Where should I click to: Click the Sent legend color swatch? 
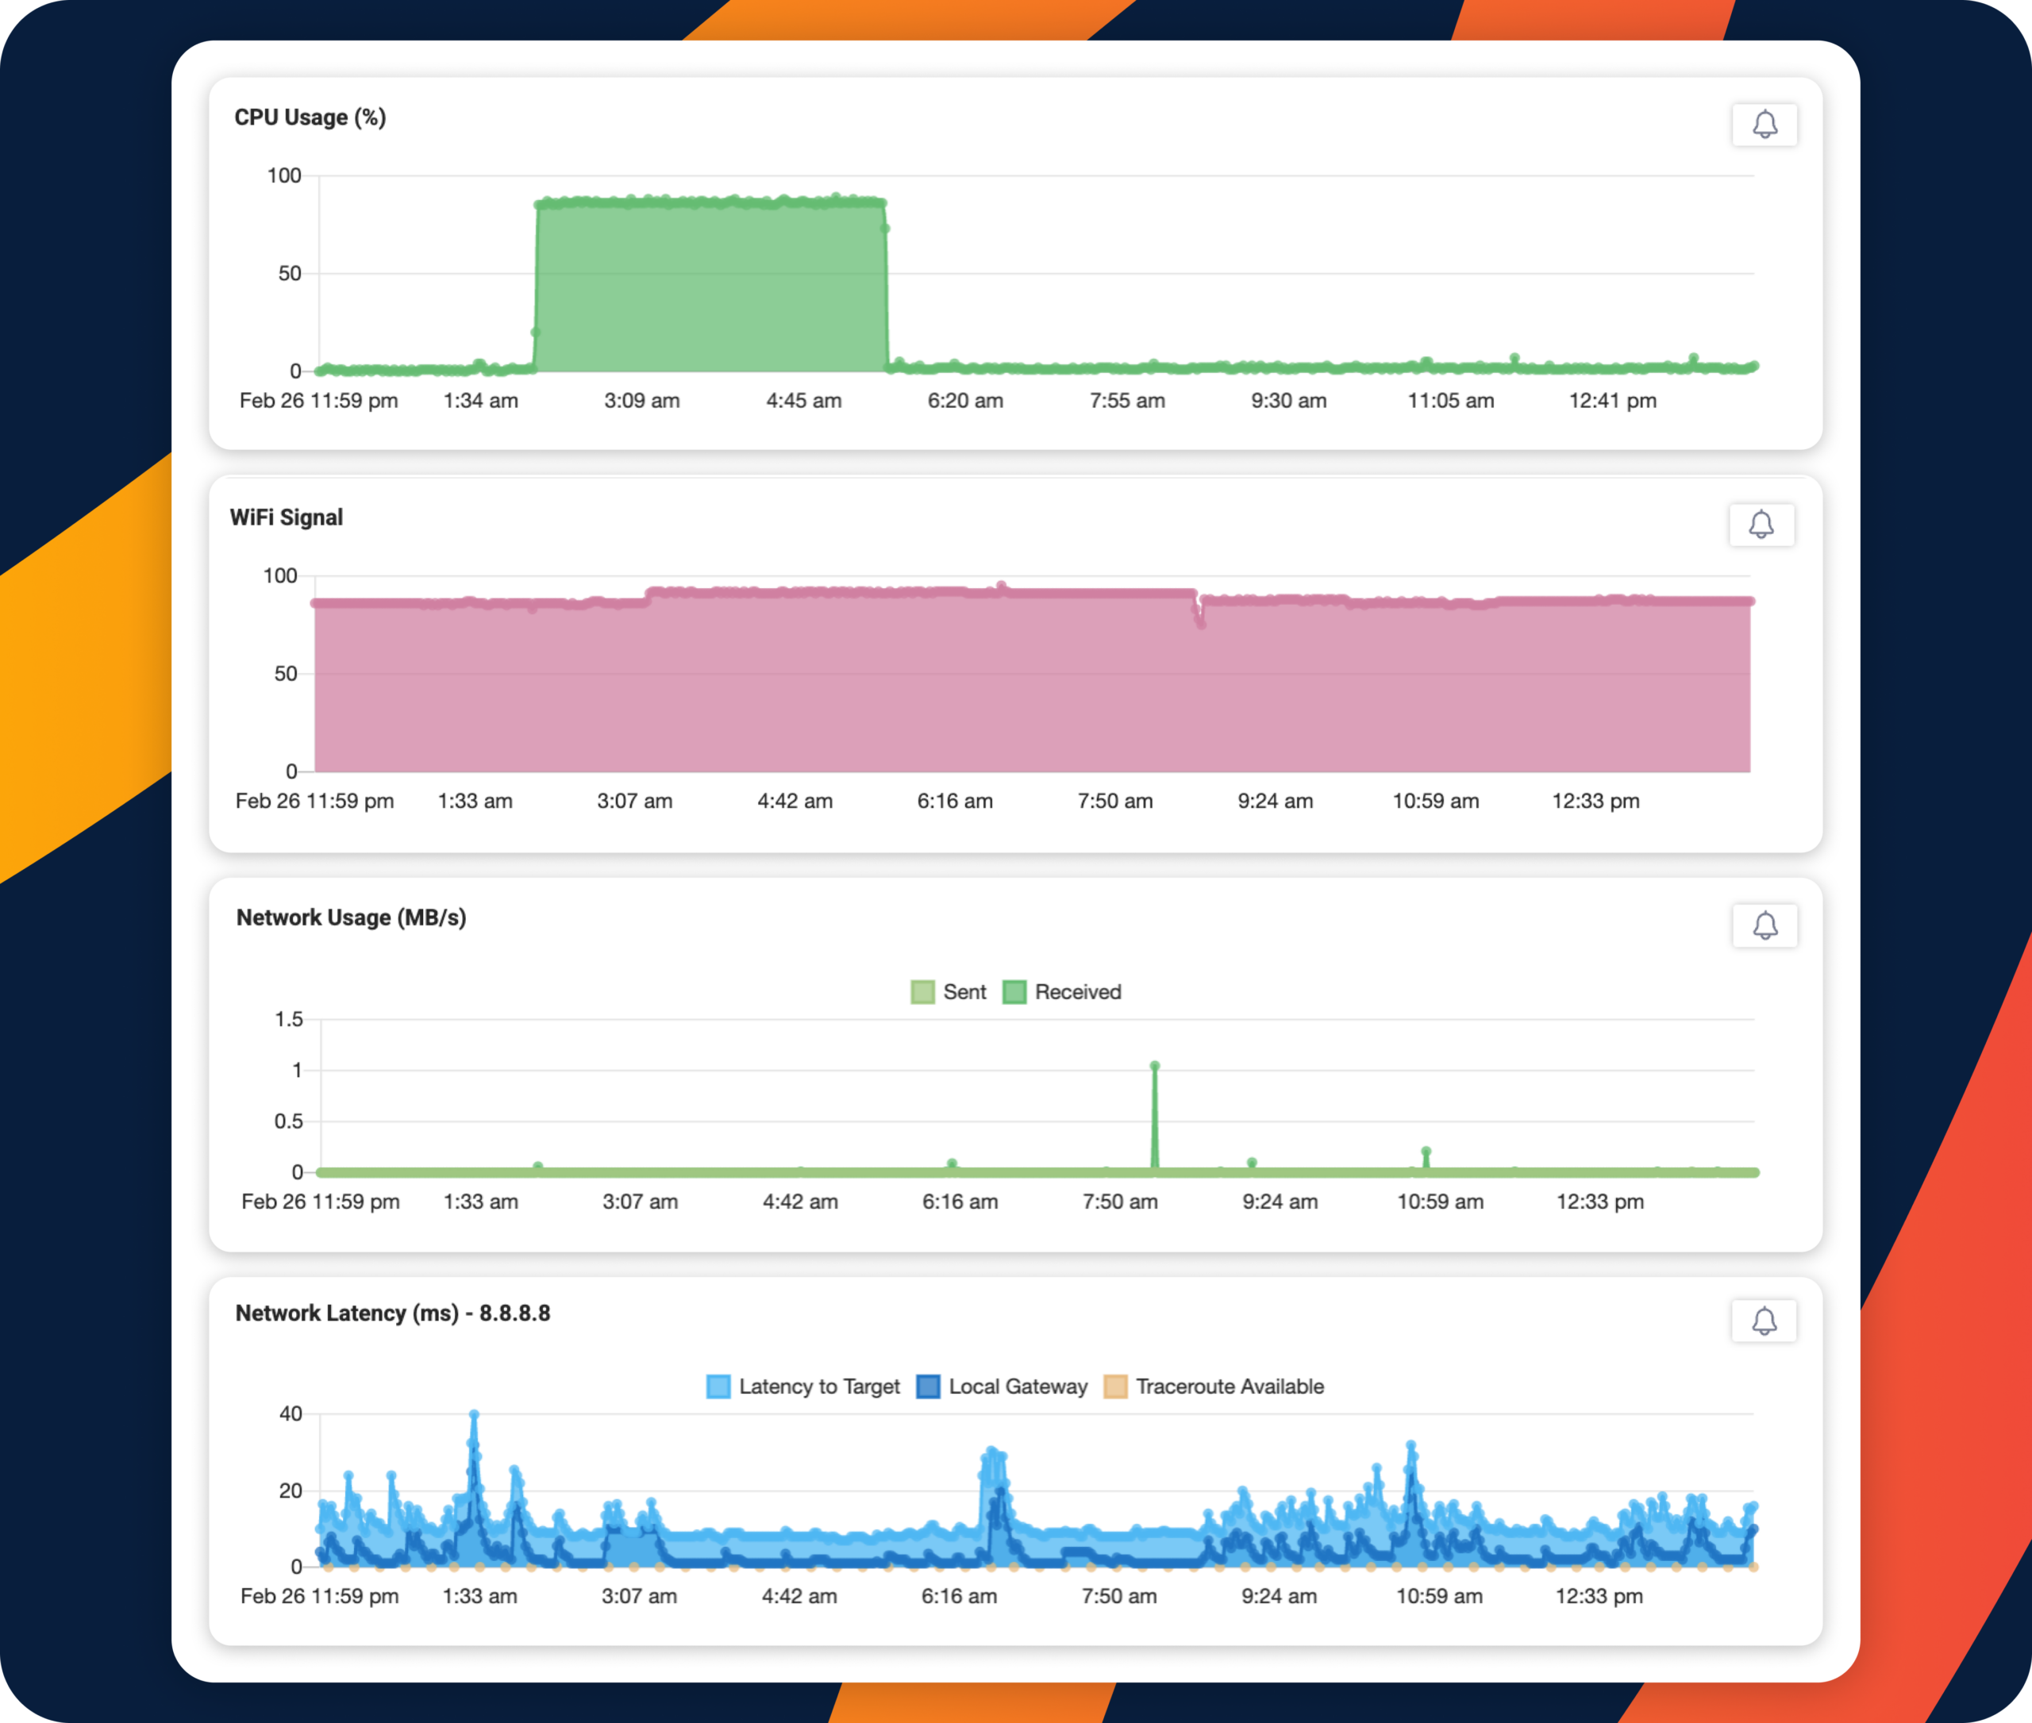click(922, 992)
